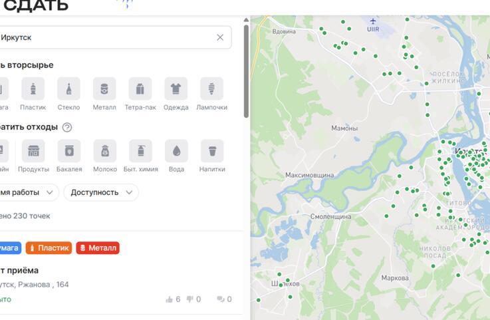Choose the Напитки waste-reduction icon

pos(212,151)
